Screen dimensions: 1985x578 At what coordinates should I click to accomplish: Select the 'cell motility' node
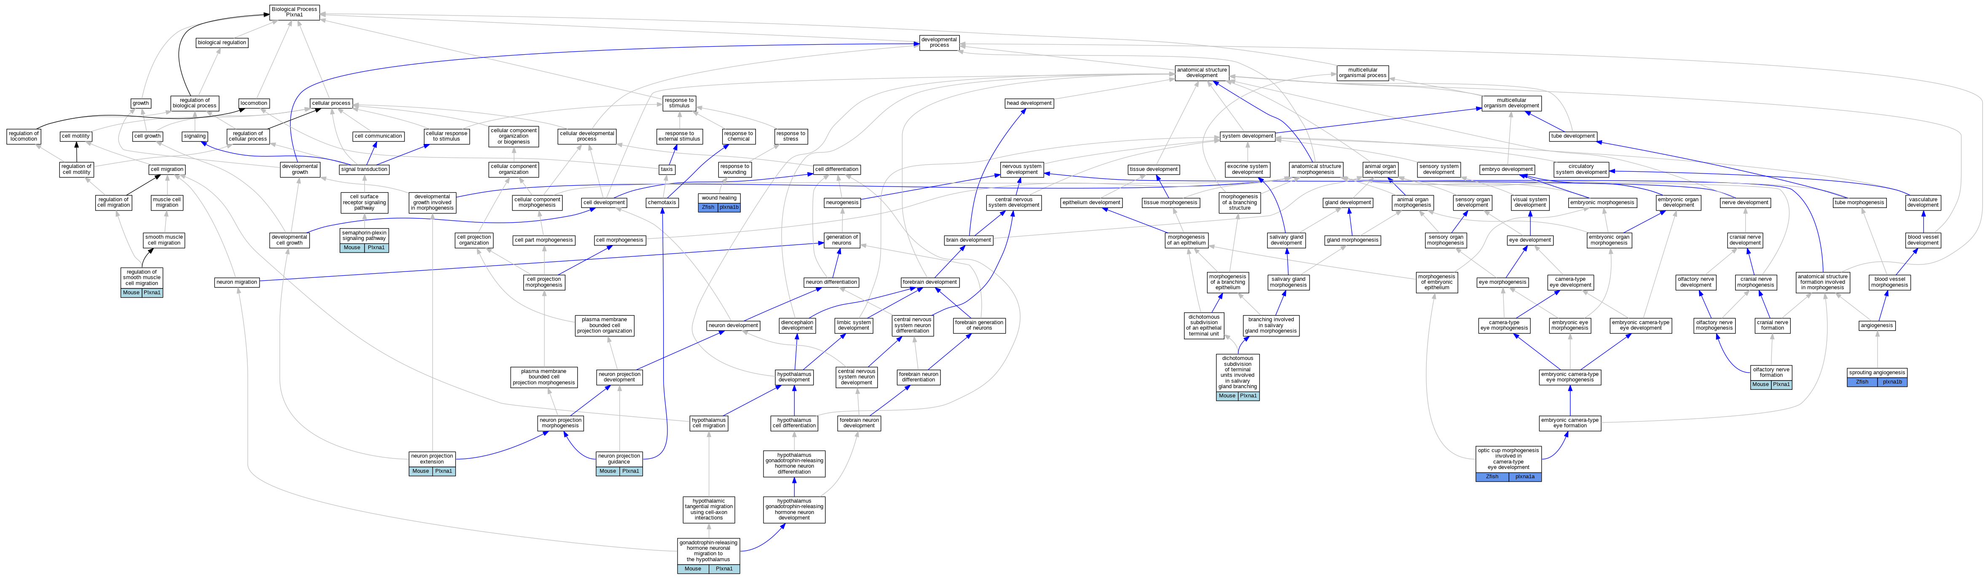tap(75, 136)
